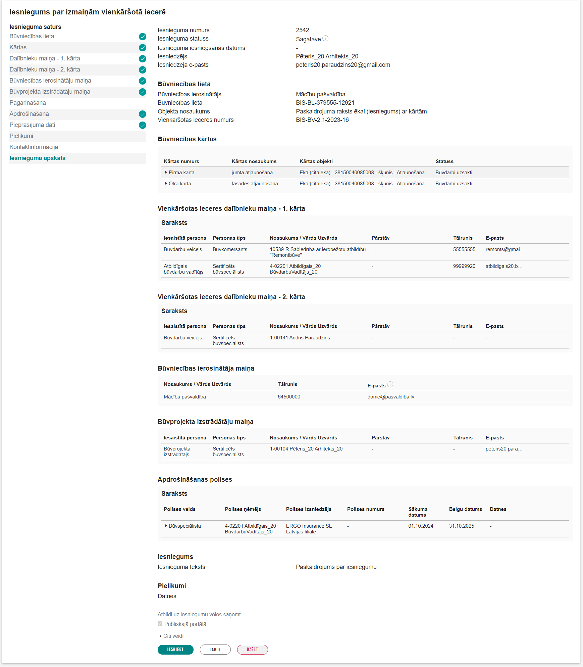Click the checkmark icon for Pieprasījuma dati

pos(143,125)
